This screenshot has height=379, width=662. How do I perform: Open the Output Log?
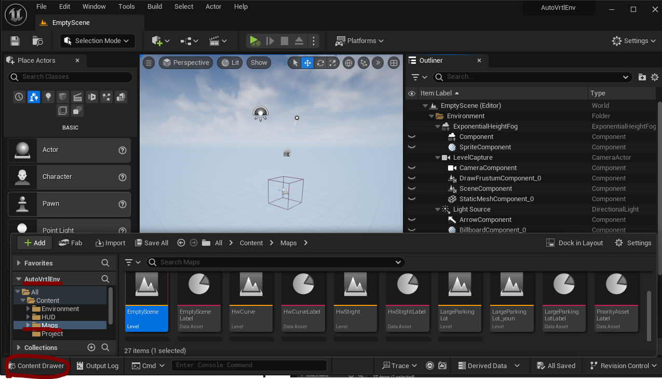click(98, 366)
